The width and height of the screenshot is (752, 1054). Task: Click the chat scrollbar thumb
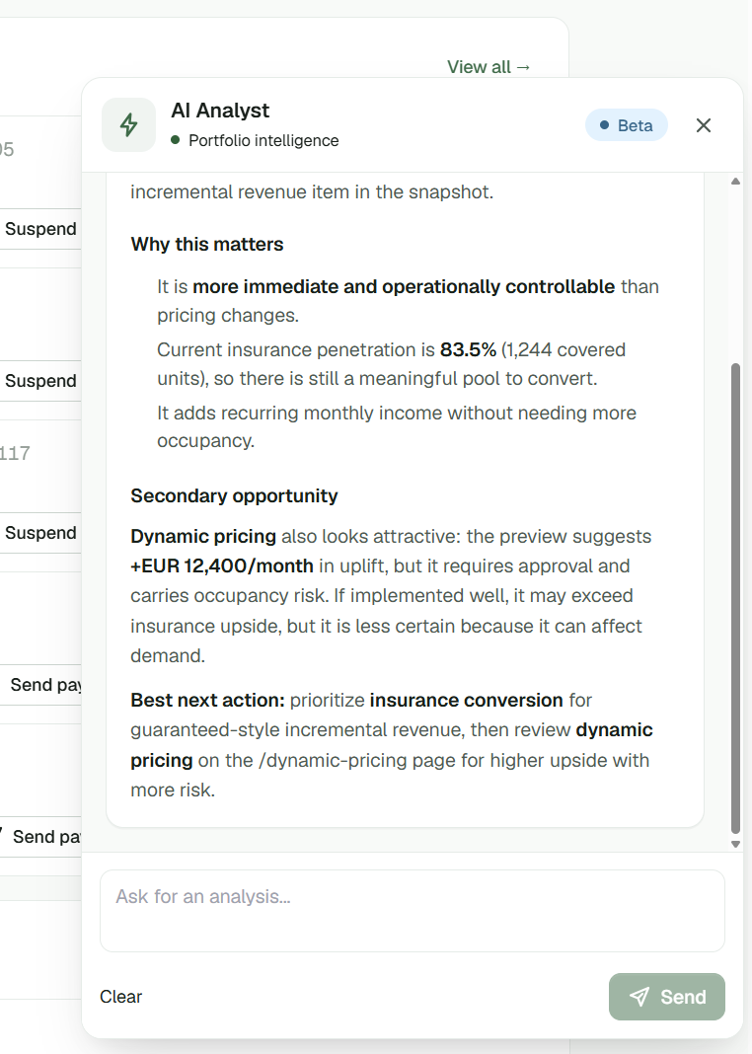point(736,598)
